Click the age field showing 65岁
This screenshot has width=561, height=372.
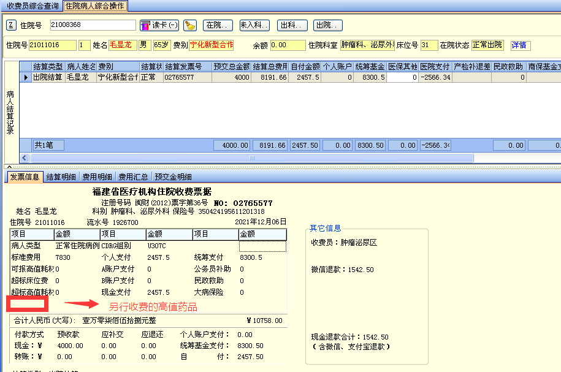pyautogui.click(x=162, y=45)
